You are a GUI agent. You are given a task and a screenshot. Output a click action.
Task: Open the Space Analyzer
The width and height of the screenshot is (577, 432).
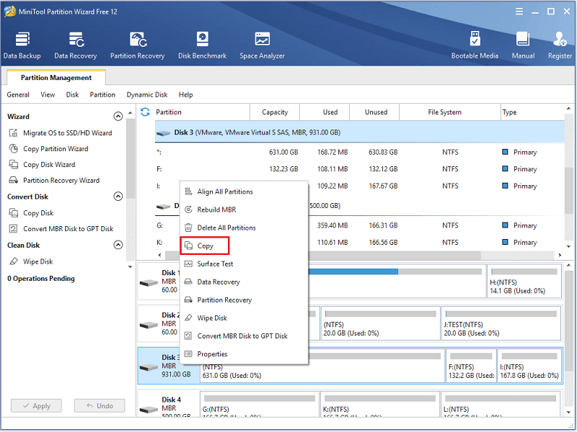click(262, 45)
